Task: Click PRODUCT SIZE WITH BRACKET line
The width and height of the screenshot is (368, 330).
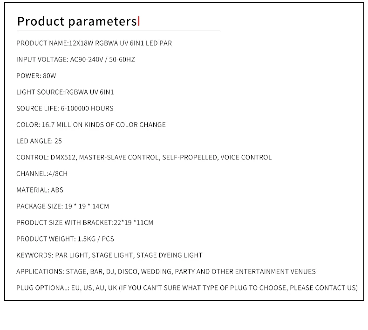Action: tap(85, 223)
